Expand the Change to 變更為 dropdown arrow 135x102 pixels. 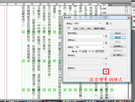tap(103, 43)
